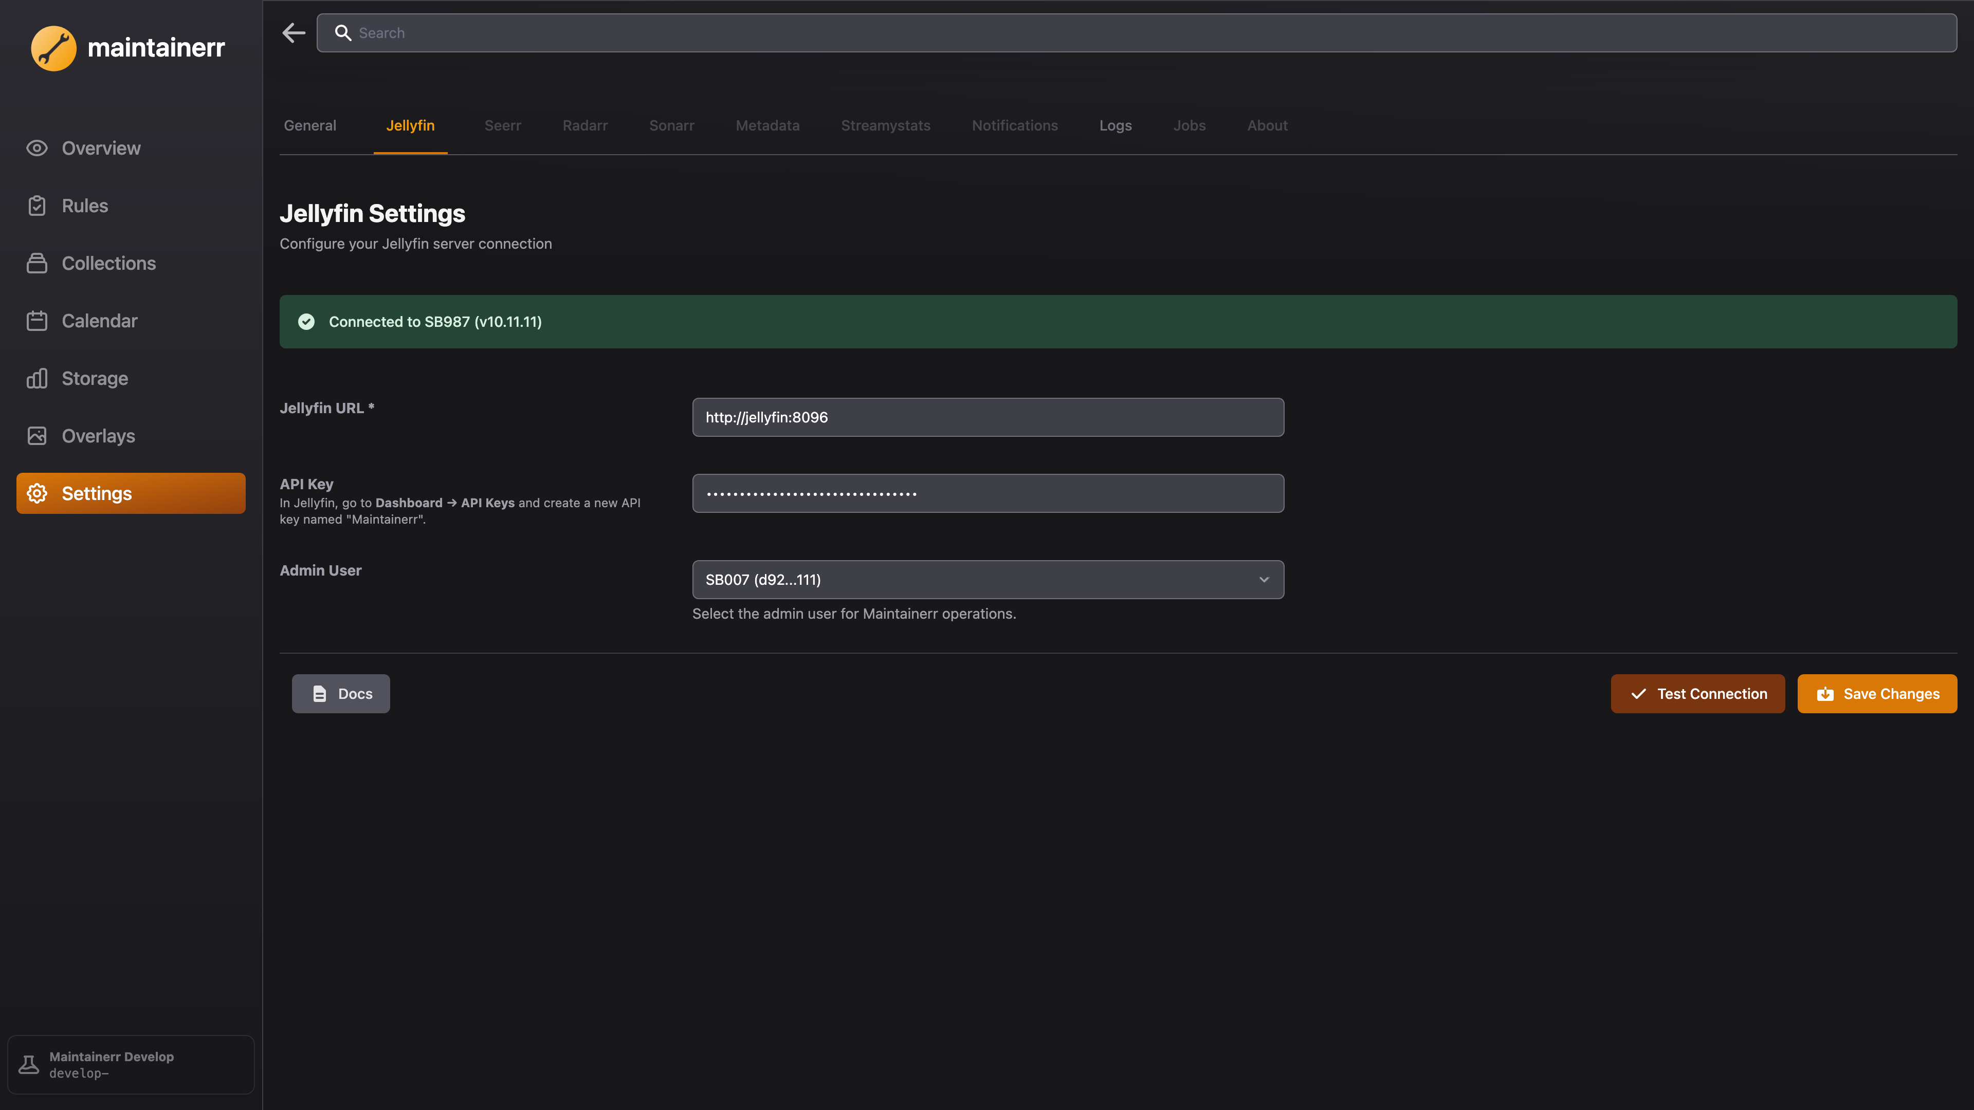Click the Rules clipboard icon
Screen dimensions: 1974x1110
click(x=37, y=206)
